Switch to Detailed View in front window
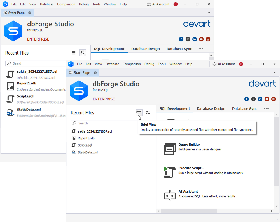 point(148,113)
